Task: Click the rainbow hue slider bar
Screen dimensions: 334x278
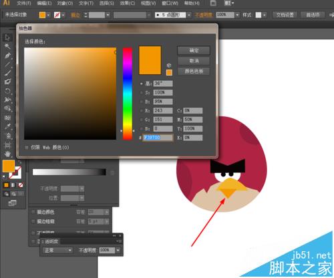Action: [128, 94]
